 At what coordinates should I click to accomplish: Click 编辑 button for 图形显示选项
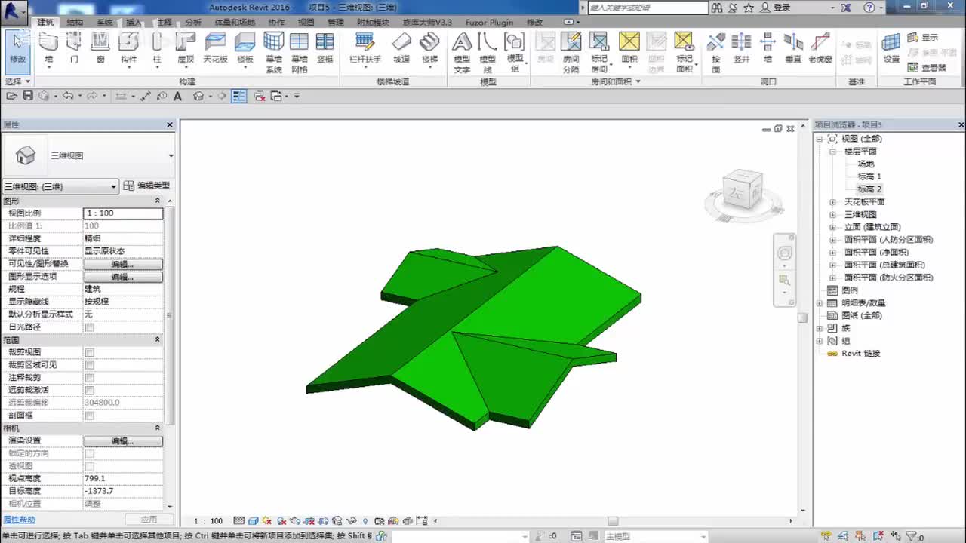click(123, 277)
